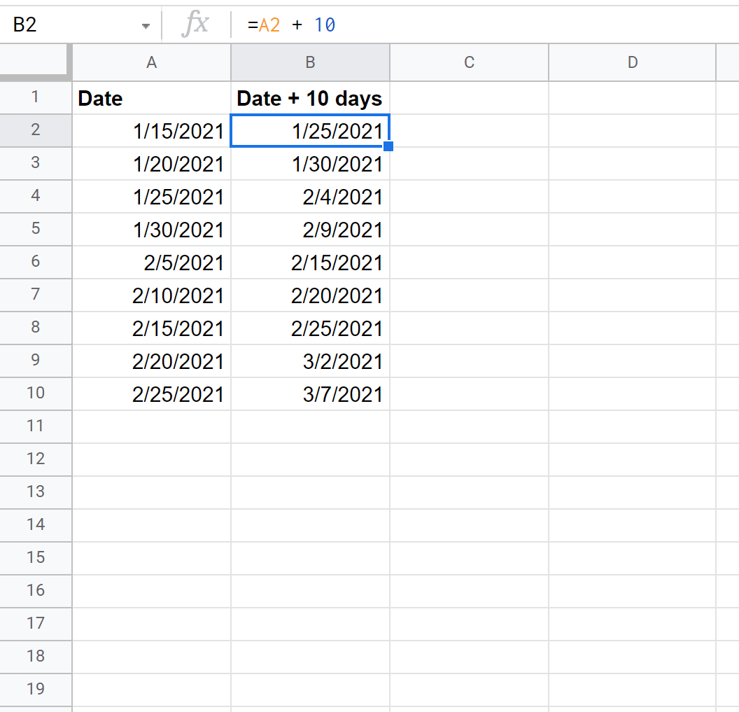
Task: Select cell A6 showing 2/5/2021
Action: (151, 263)
